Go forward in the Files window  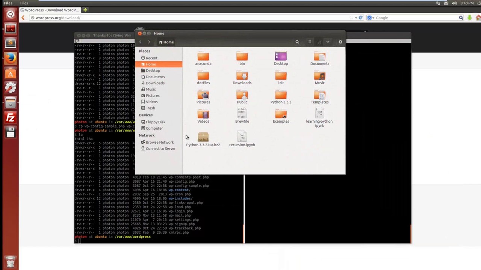coord(149,42)
